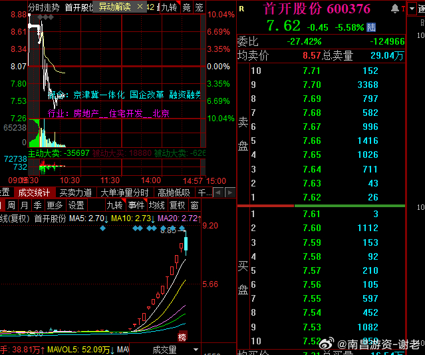Switch to the 买卖力道 tab

tap(76, 192)
